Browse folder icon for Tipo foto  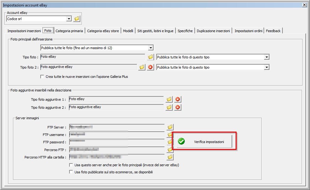(150, 57)
